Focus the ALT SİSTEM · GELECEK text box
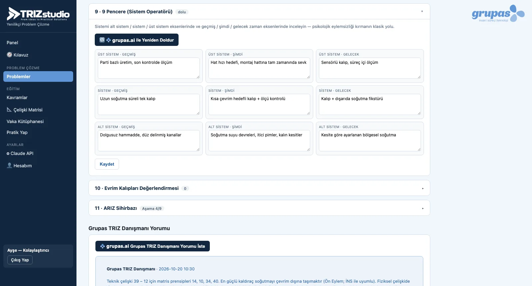 [x=370, y=141]
